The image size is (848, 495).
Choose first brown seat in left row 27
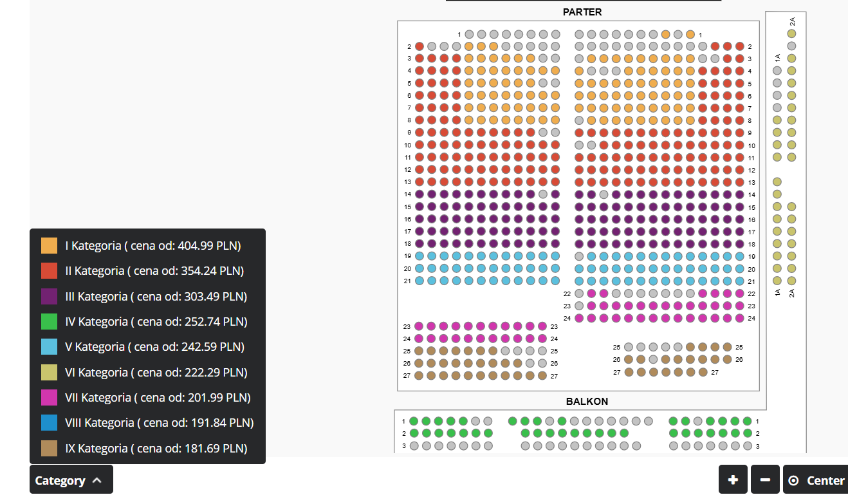coord(419,376)
